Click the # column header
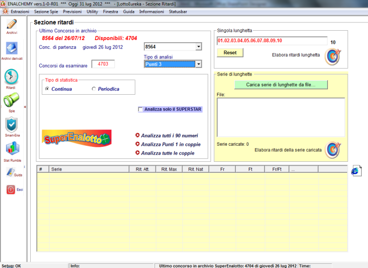 tap(43, 169)
